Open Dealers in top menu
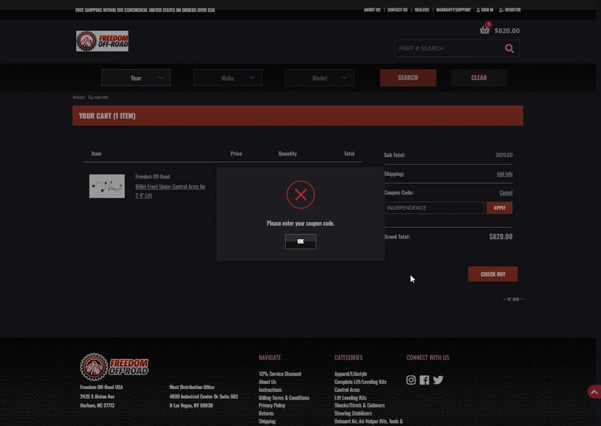The height and width of the screenshot is (426, 601). (x=422, y=10)
